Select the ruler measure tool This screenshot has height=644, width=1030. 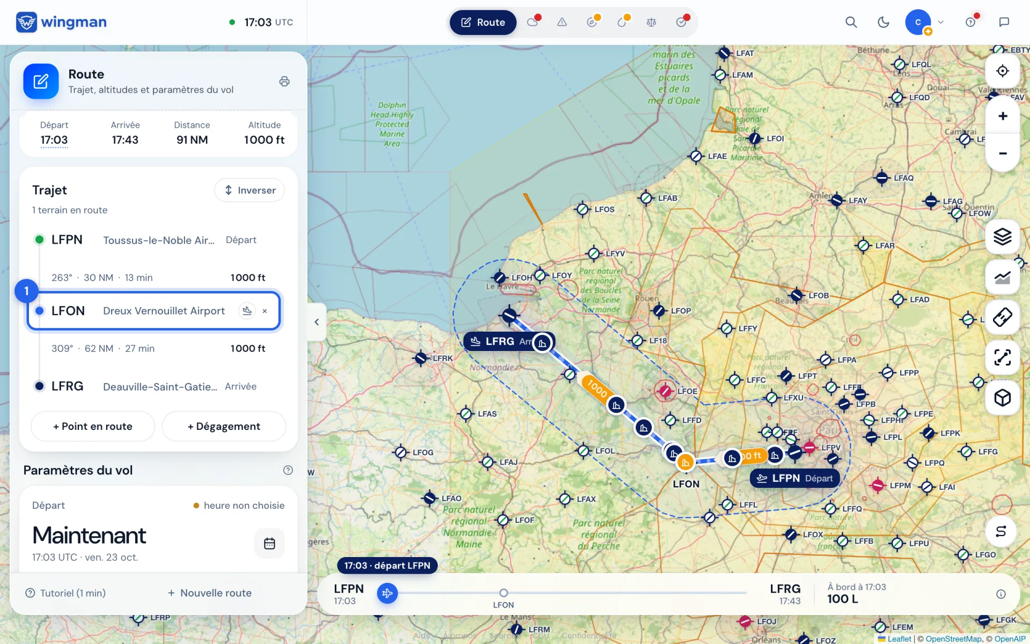(1002, 317)
